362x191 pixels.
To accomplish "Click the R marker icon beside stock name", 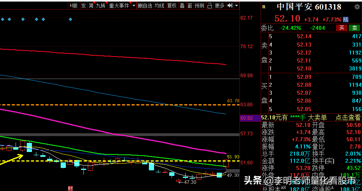I will tap(264, 7).
